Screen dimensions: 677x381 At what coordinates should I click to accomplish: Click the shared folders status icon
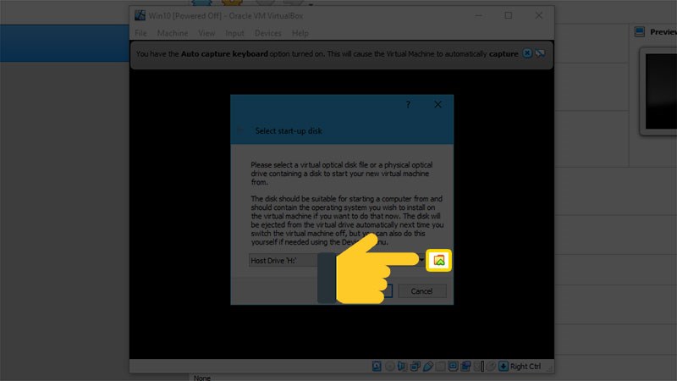point(440,367)
